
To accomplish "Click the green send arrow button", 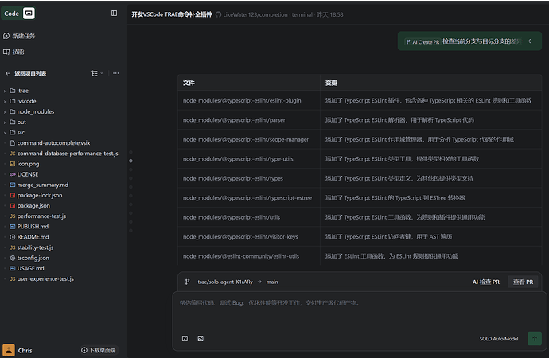I will [x=534, y=338].
